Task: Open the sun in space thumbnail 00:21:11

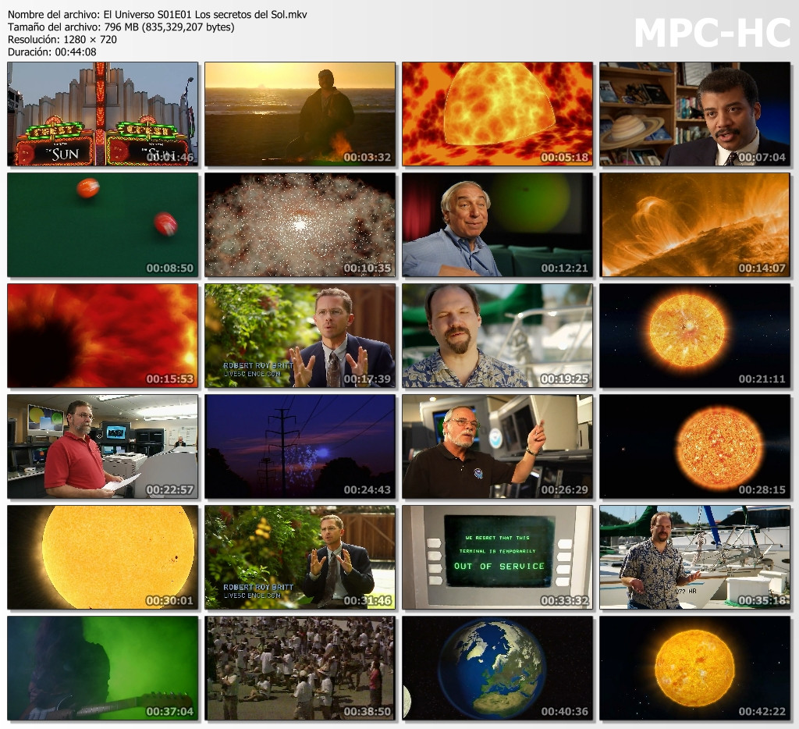Action: point(695,336)
